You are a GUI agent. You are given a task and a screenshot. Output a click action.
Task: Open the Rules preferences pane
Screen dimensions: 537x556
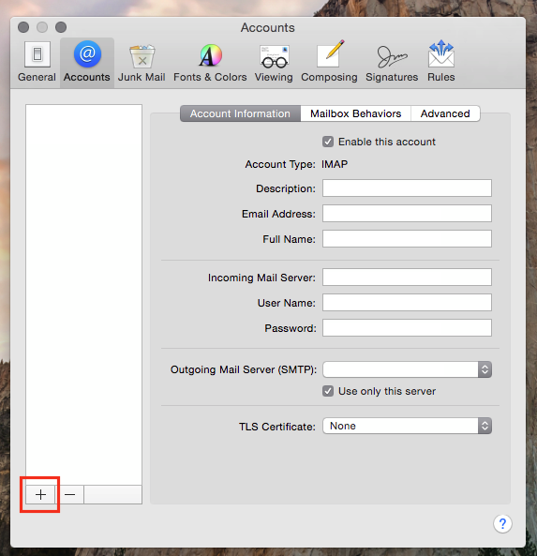[441, 62]
